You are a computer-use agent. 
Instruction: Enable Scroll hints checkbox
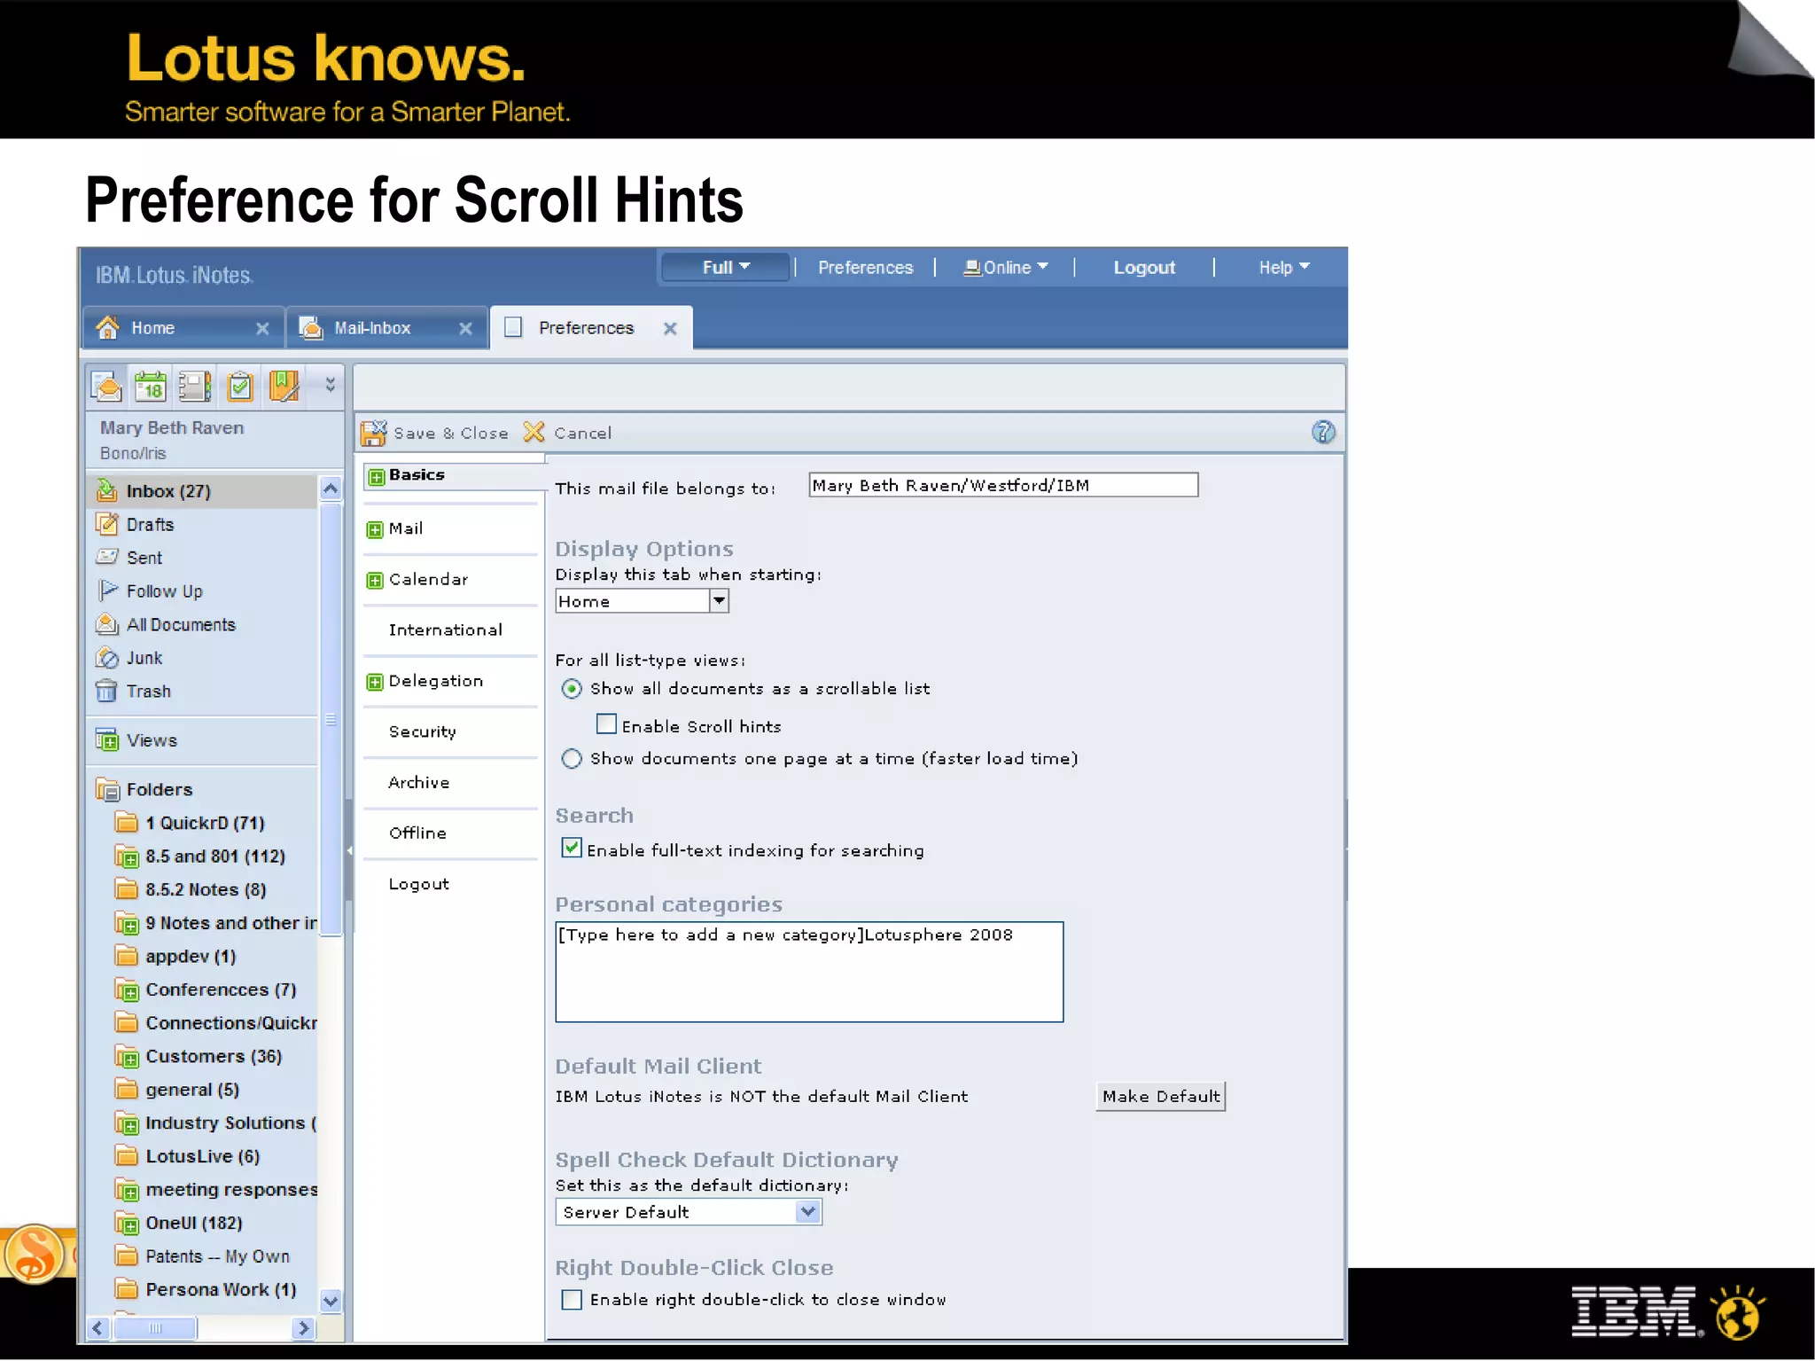point(606,725)
